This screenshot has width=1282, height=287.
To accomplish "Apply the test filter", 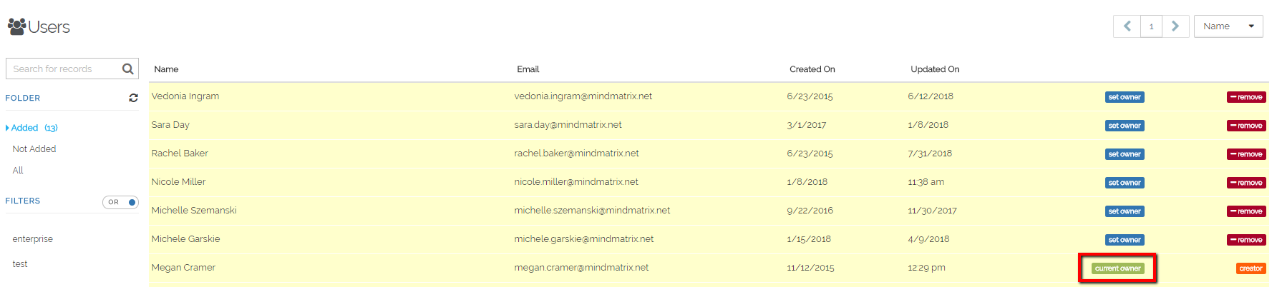I will (x=20, y=264).
